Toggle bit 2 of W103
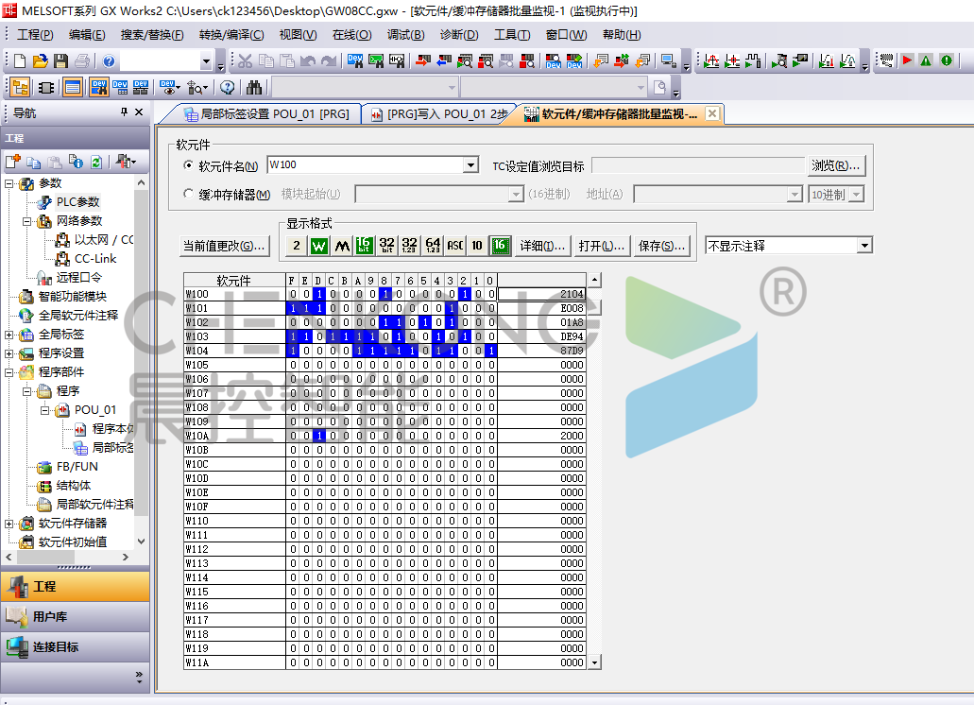Viewport: 974px width, 705px height. click(x=465, y=336)
